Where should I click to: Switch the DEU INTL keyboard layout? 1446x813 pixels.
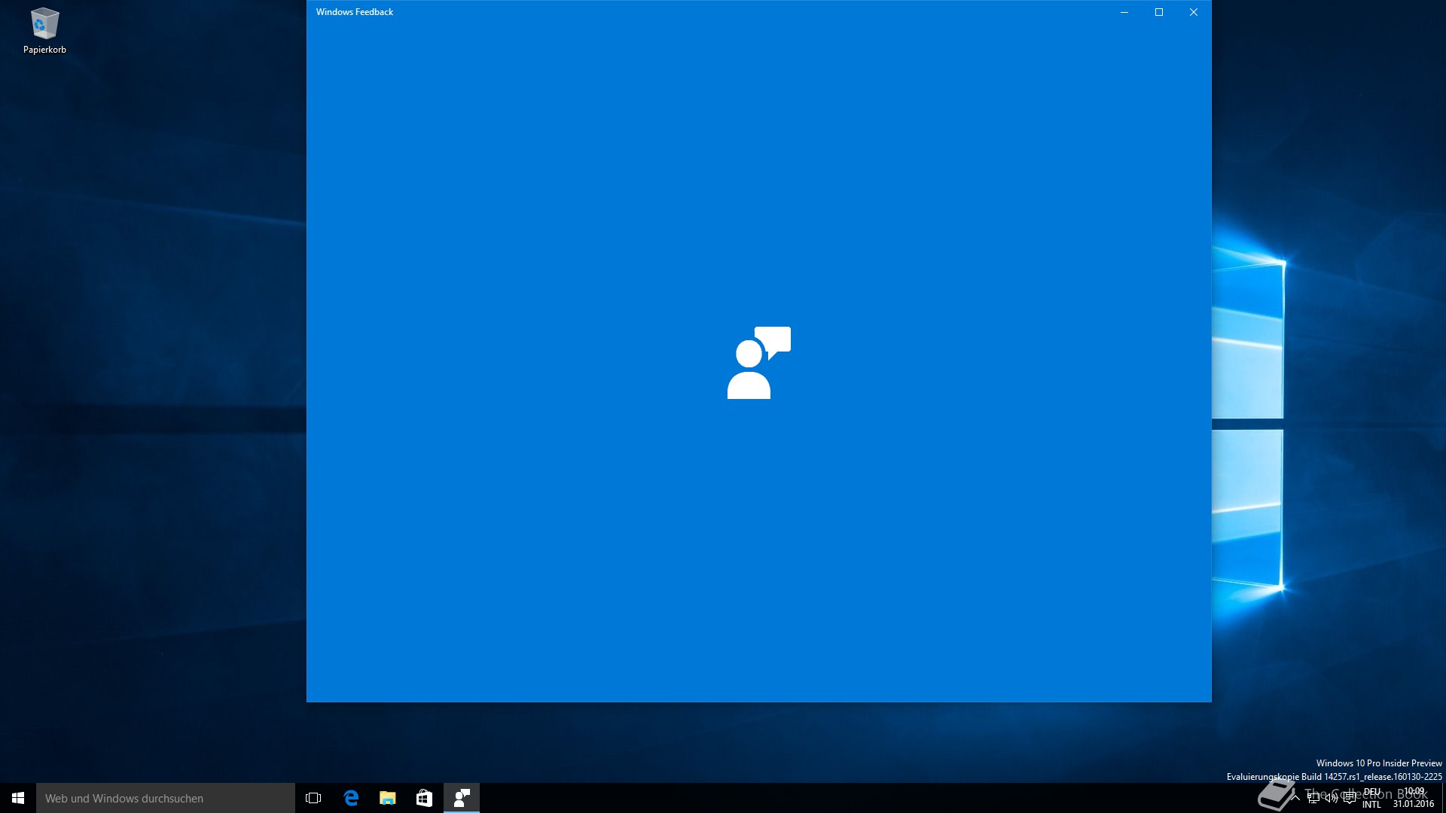coord(1372,798)
